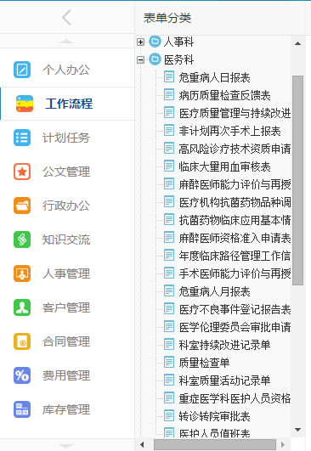
Task: Collapse the 医务科 tree node
Action: click(x=140, y=59)
